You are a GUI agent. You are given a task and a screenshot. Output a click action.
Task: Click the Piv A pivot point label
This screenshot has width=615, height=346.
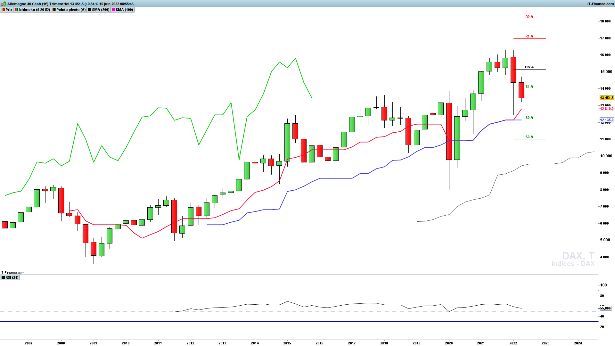(x=529, y=67)
